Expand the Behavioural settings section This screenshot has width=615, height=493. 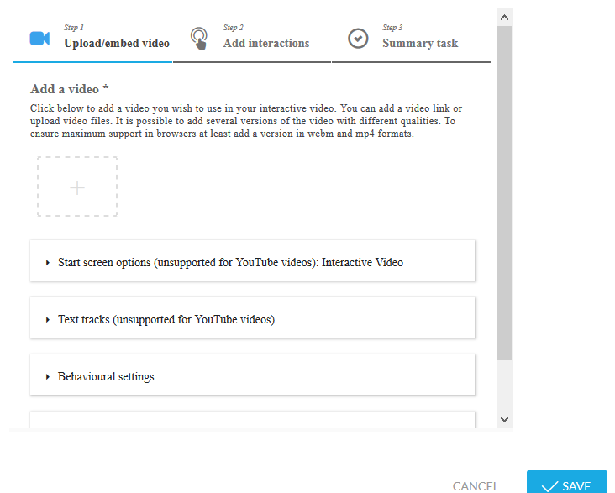point(253,376)
